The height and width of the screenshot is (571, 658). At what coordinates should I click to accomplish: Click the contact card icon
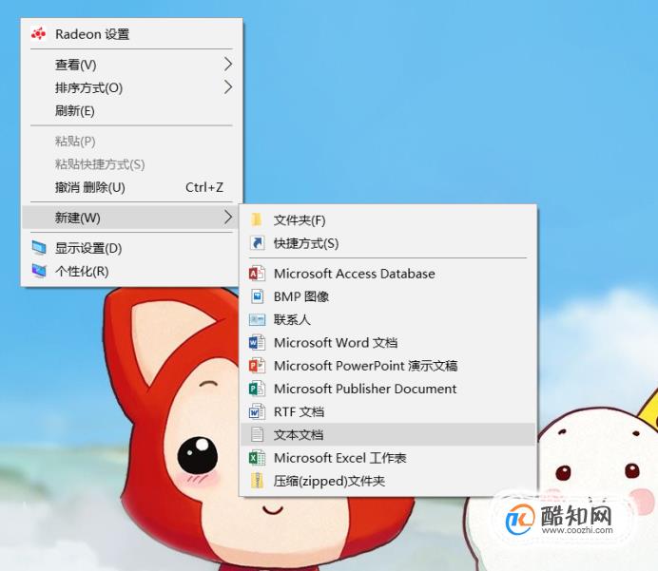coord(257,319)
